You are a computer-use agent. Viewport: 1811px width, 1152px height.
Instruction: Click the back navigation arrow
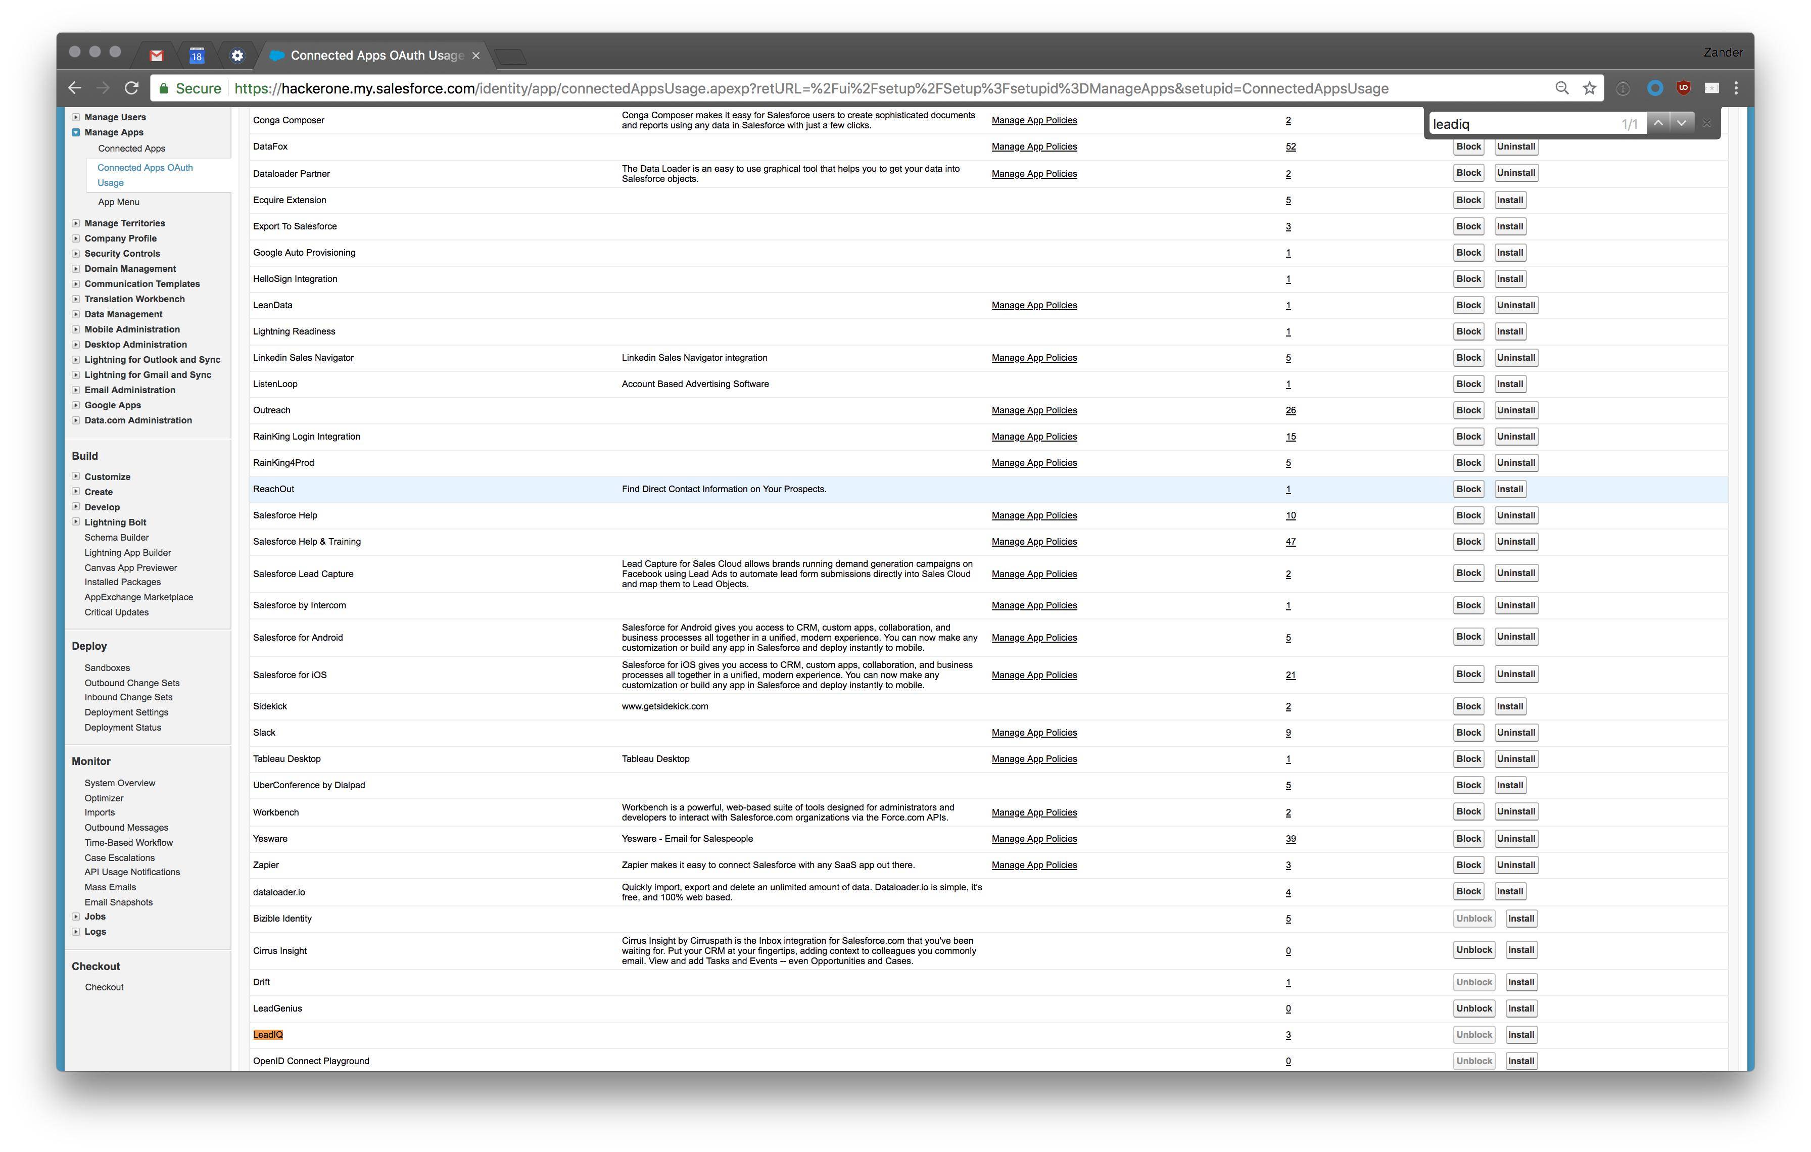pos(74,88)
